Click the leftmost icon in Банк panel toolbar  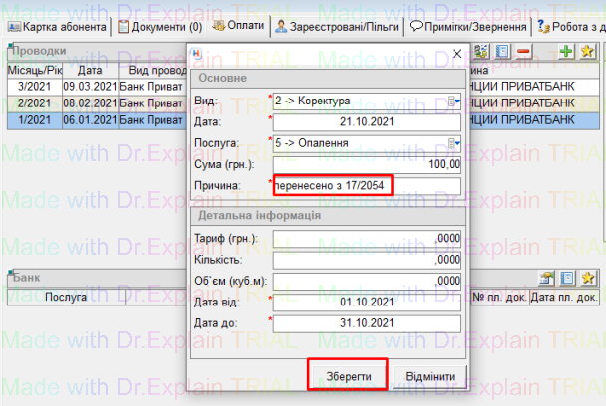click(x=547, y=277)
